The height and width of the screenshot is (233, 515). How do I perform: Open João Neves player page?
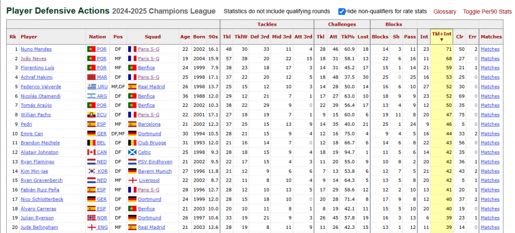(33, 59)
